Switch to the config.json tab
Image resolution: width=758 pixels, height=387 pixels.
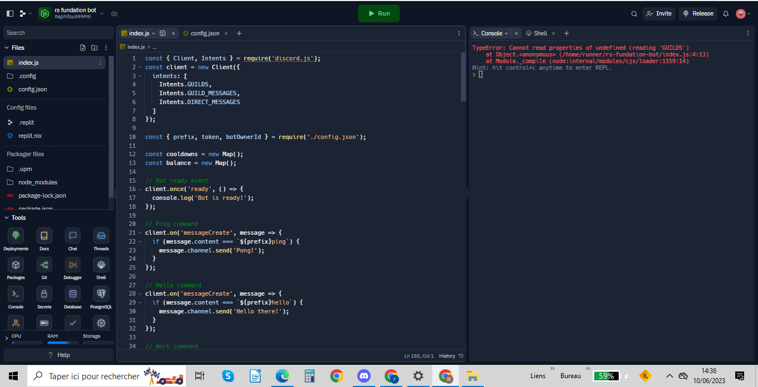pyautogui.click(x=204, y=33)
